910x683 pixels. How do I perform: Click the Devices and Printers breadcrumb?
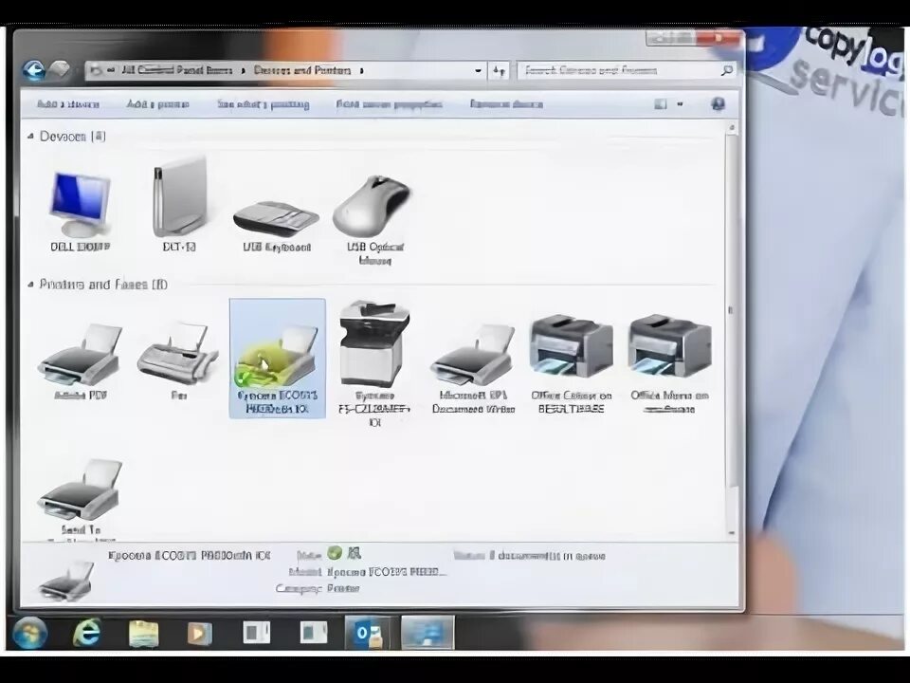(x=302, y=70)
